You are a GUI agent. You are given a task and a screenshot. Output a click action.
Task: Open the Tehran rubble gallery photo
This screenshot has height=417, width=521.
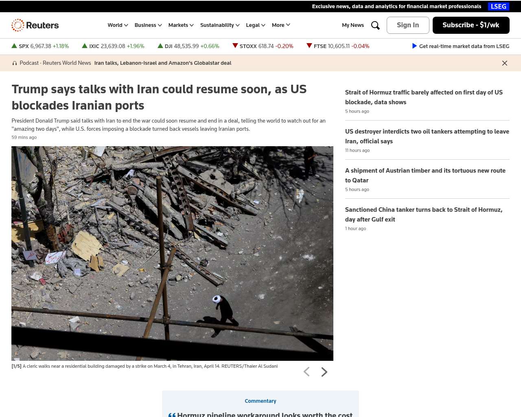tap(172, 253)
